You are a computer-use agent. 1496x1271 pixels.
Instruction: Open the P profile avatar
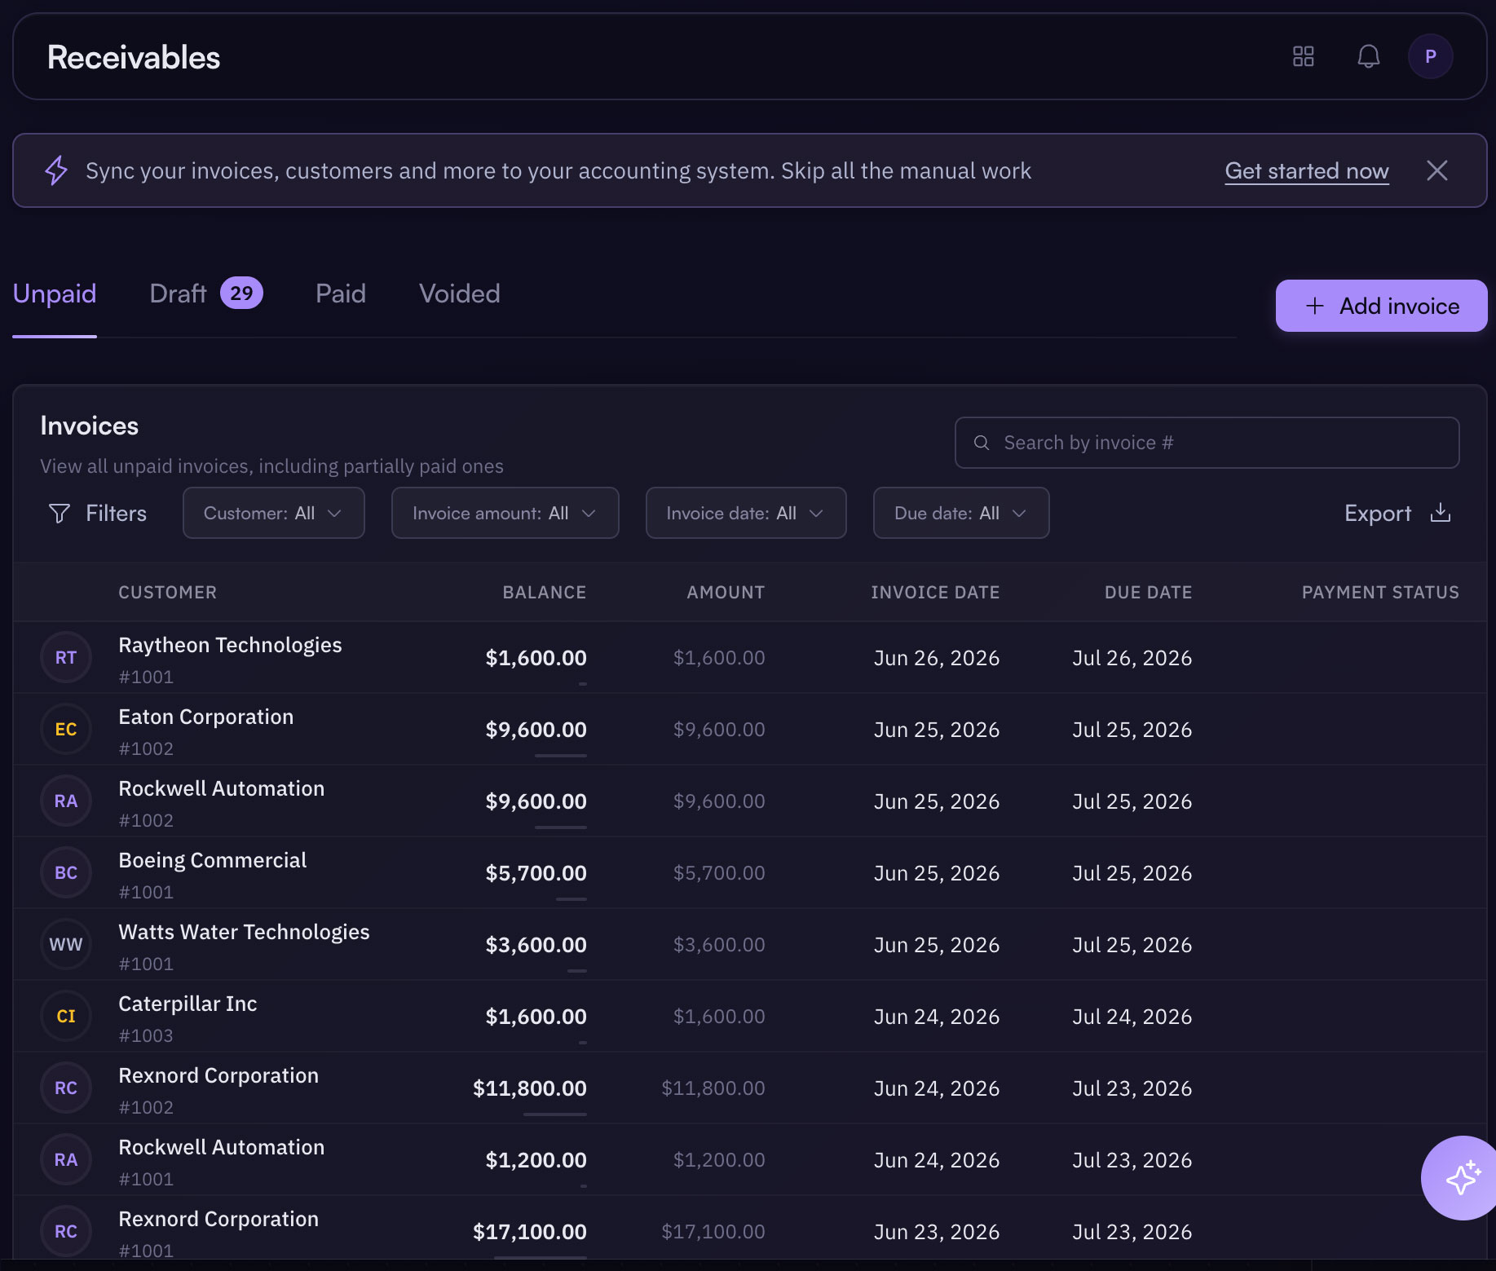coord(1431,56)
